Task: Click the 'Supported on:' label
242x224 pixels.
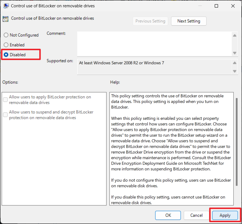Action: [x=60, y=61]
